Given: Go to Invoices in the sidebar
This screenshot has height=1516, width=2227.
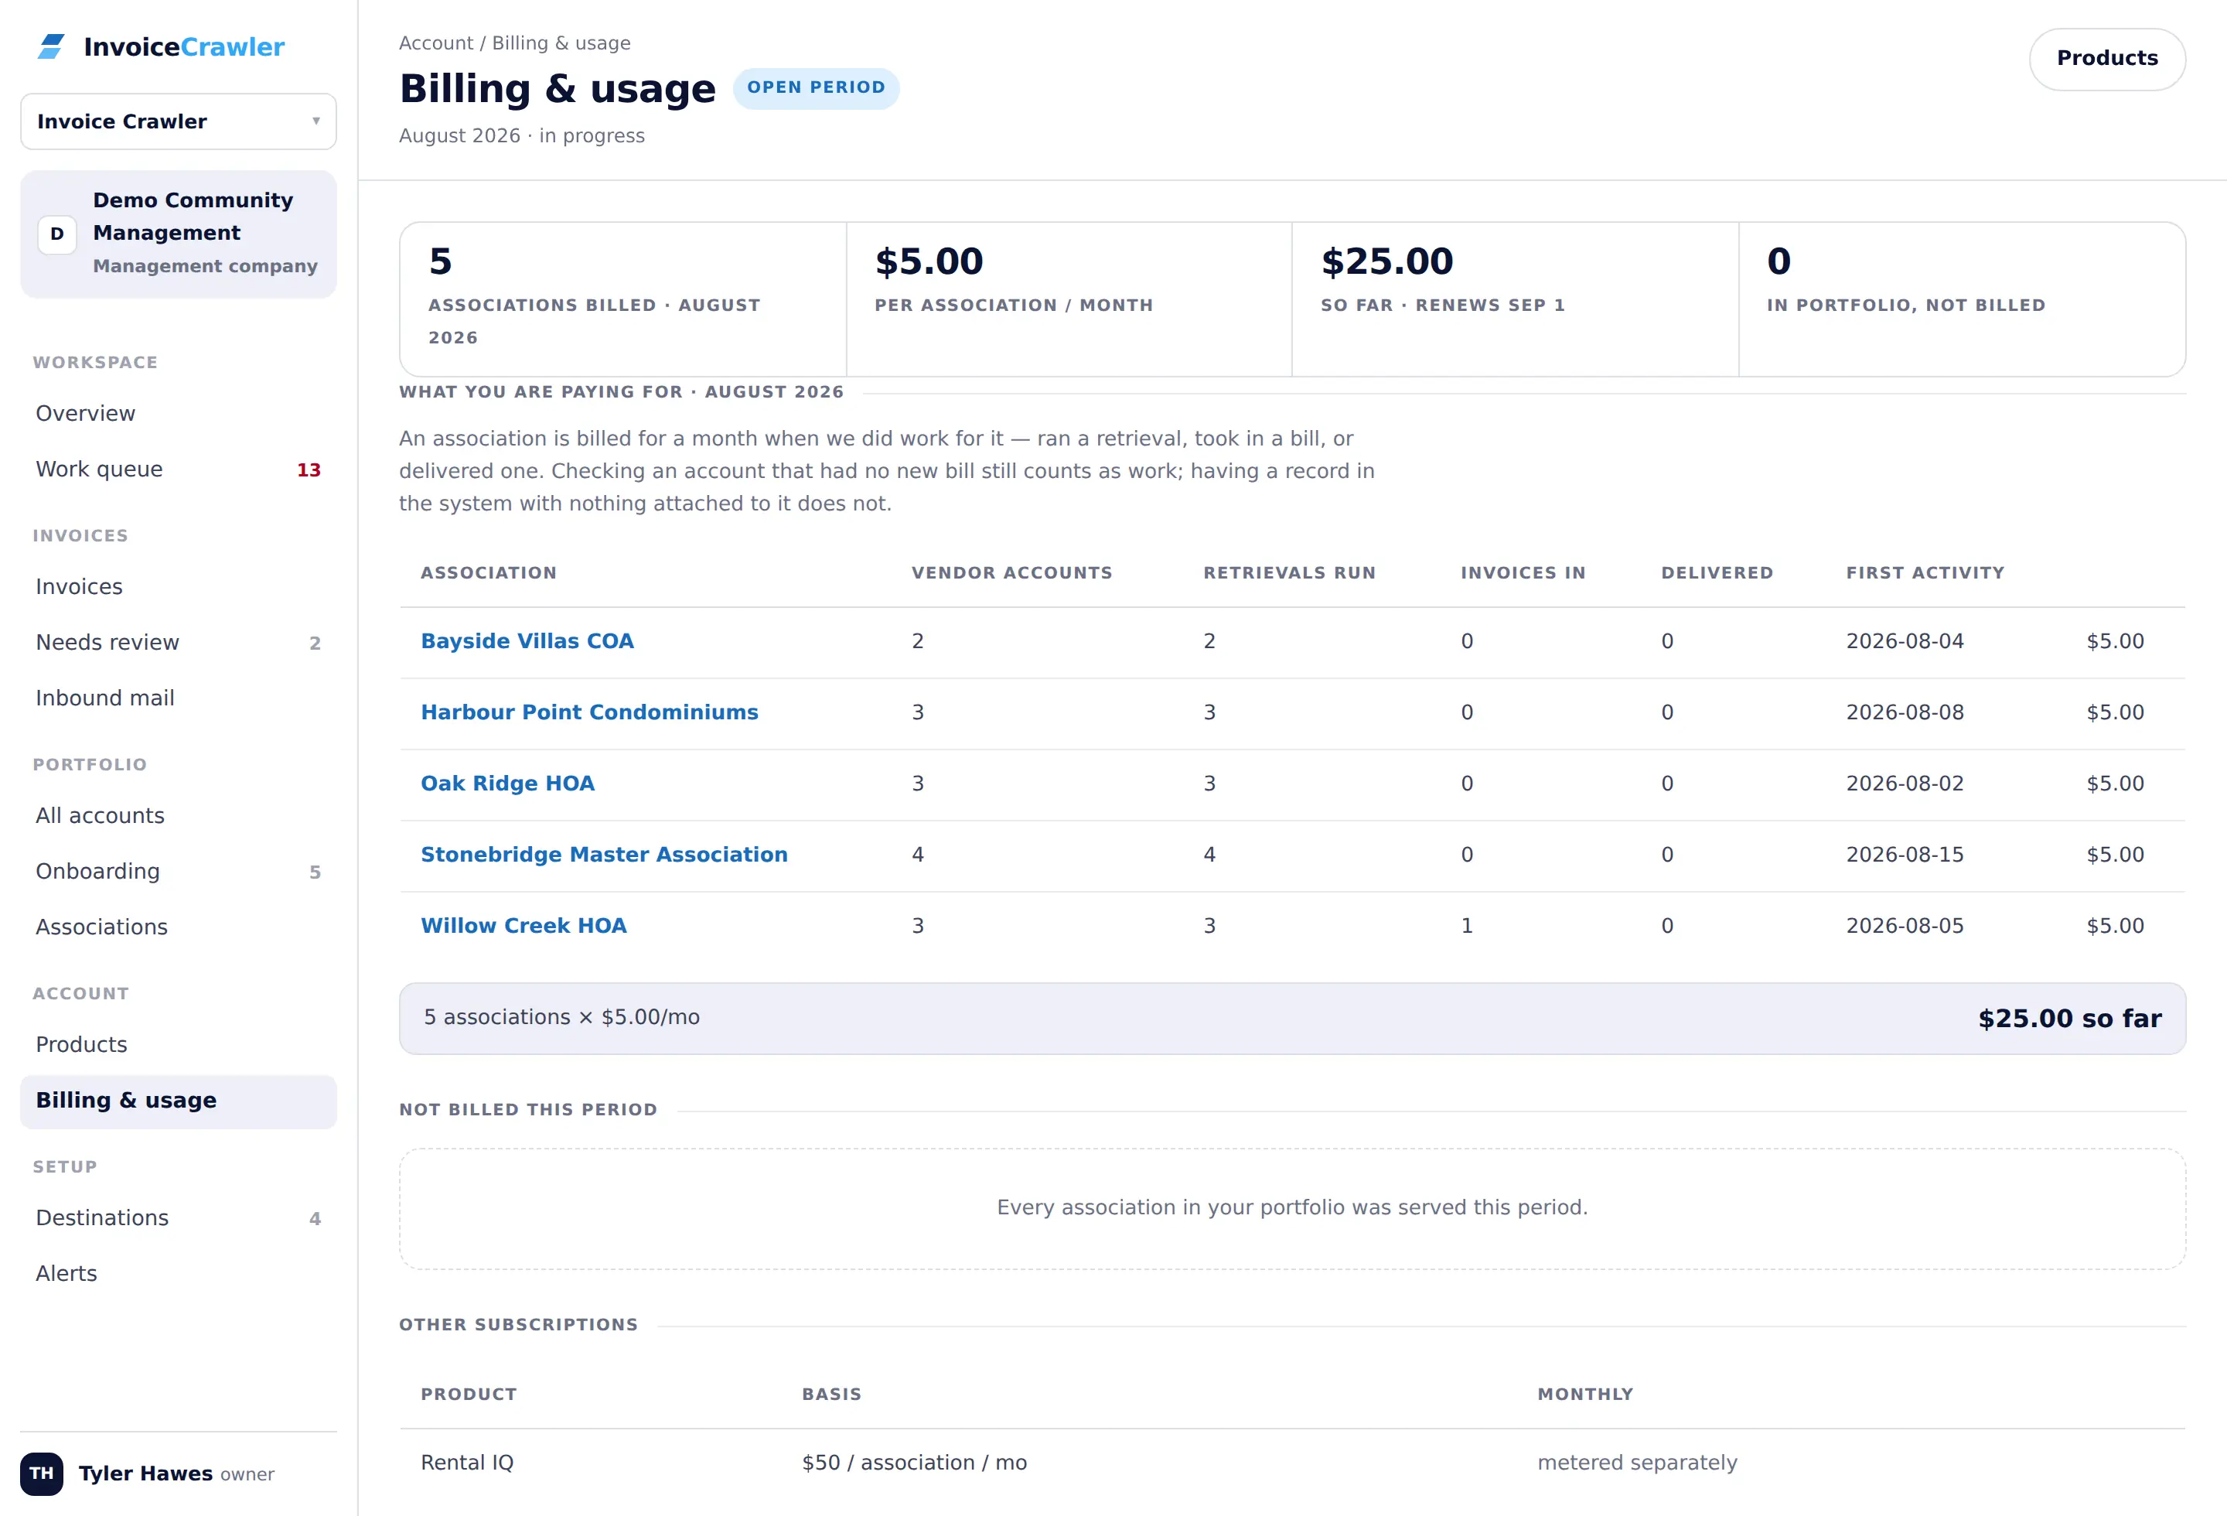Looking at the screenshot, I should (178, 586).
